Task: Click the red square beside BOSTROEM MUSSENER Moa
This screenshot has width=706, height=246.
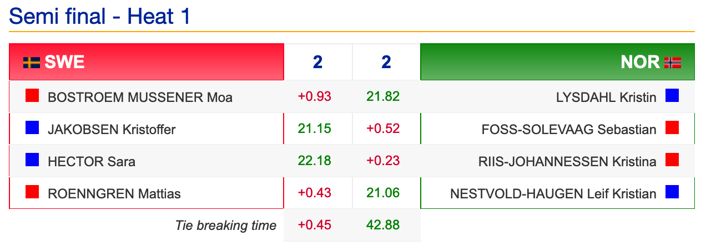Action: tap(32, 96)
